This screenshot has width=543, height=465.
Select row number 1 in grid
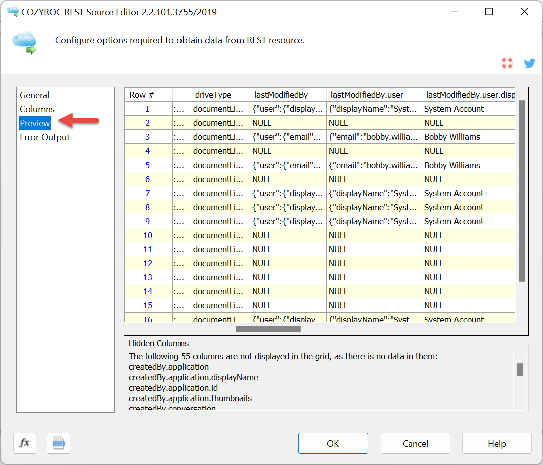[x=148, y=109]
